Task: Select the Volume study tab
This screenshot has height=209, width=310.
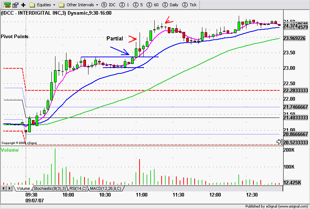Action: point(23,188)
